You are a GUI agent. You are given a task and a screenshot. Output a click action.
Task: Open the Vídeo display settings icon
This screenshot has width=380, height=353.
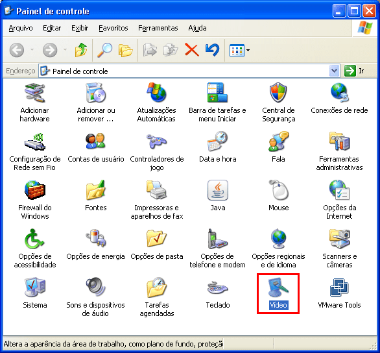coord(278,287)
